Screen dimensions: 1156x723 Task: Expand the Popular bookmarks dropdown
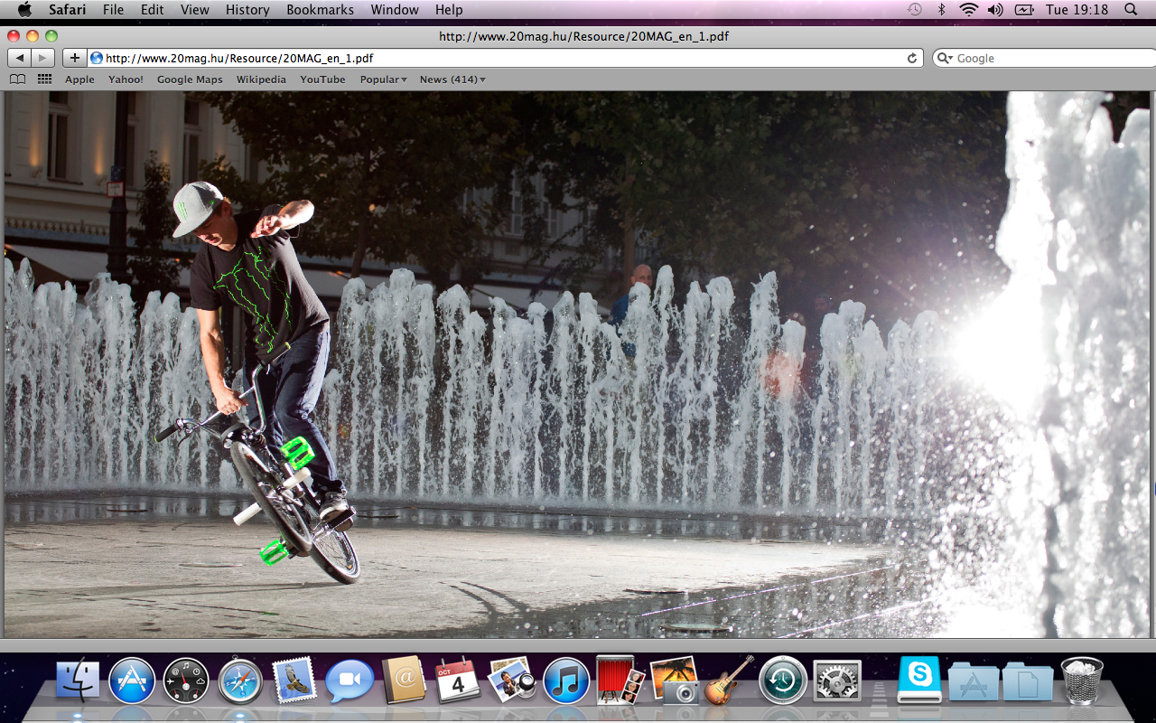(384, 80)
